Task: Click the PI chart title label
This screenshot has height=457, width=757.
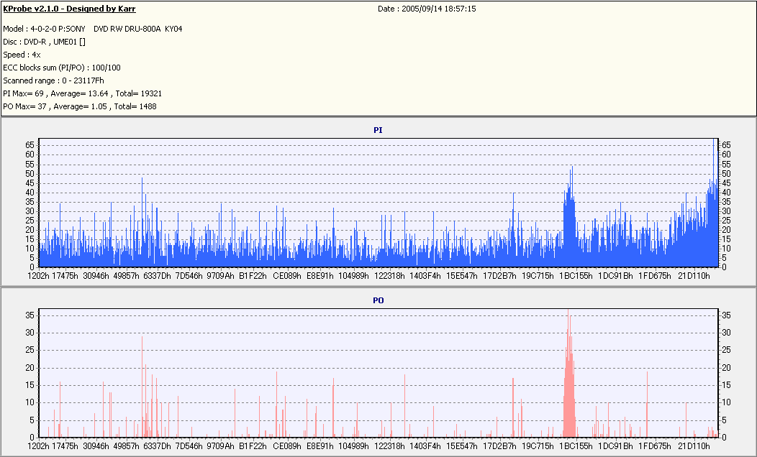Action: coord(378,130)
